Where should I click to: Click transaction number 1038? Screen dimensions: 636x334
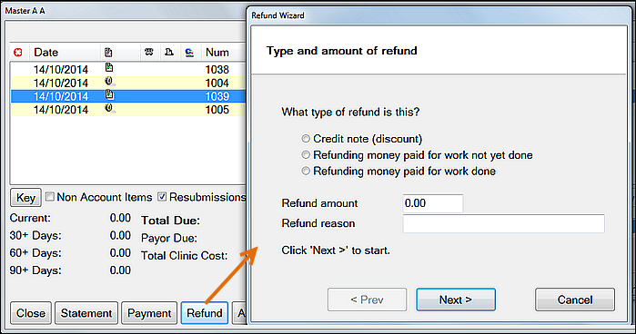pyautogui.click(x=217, y=70)
